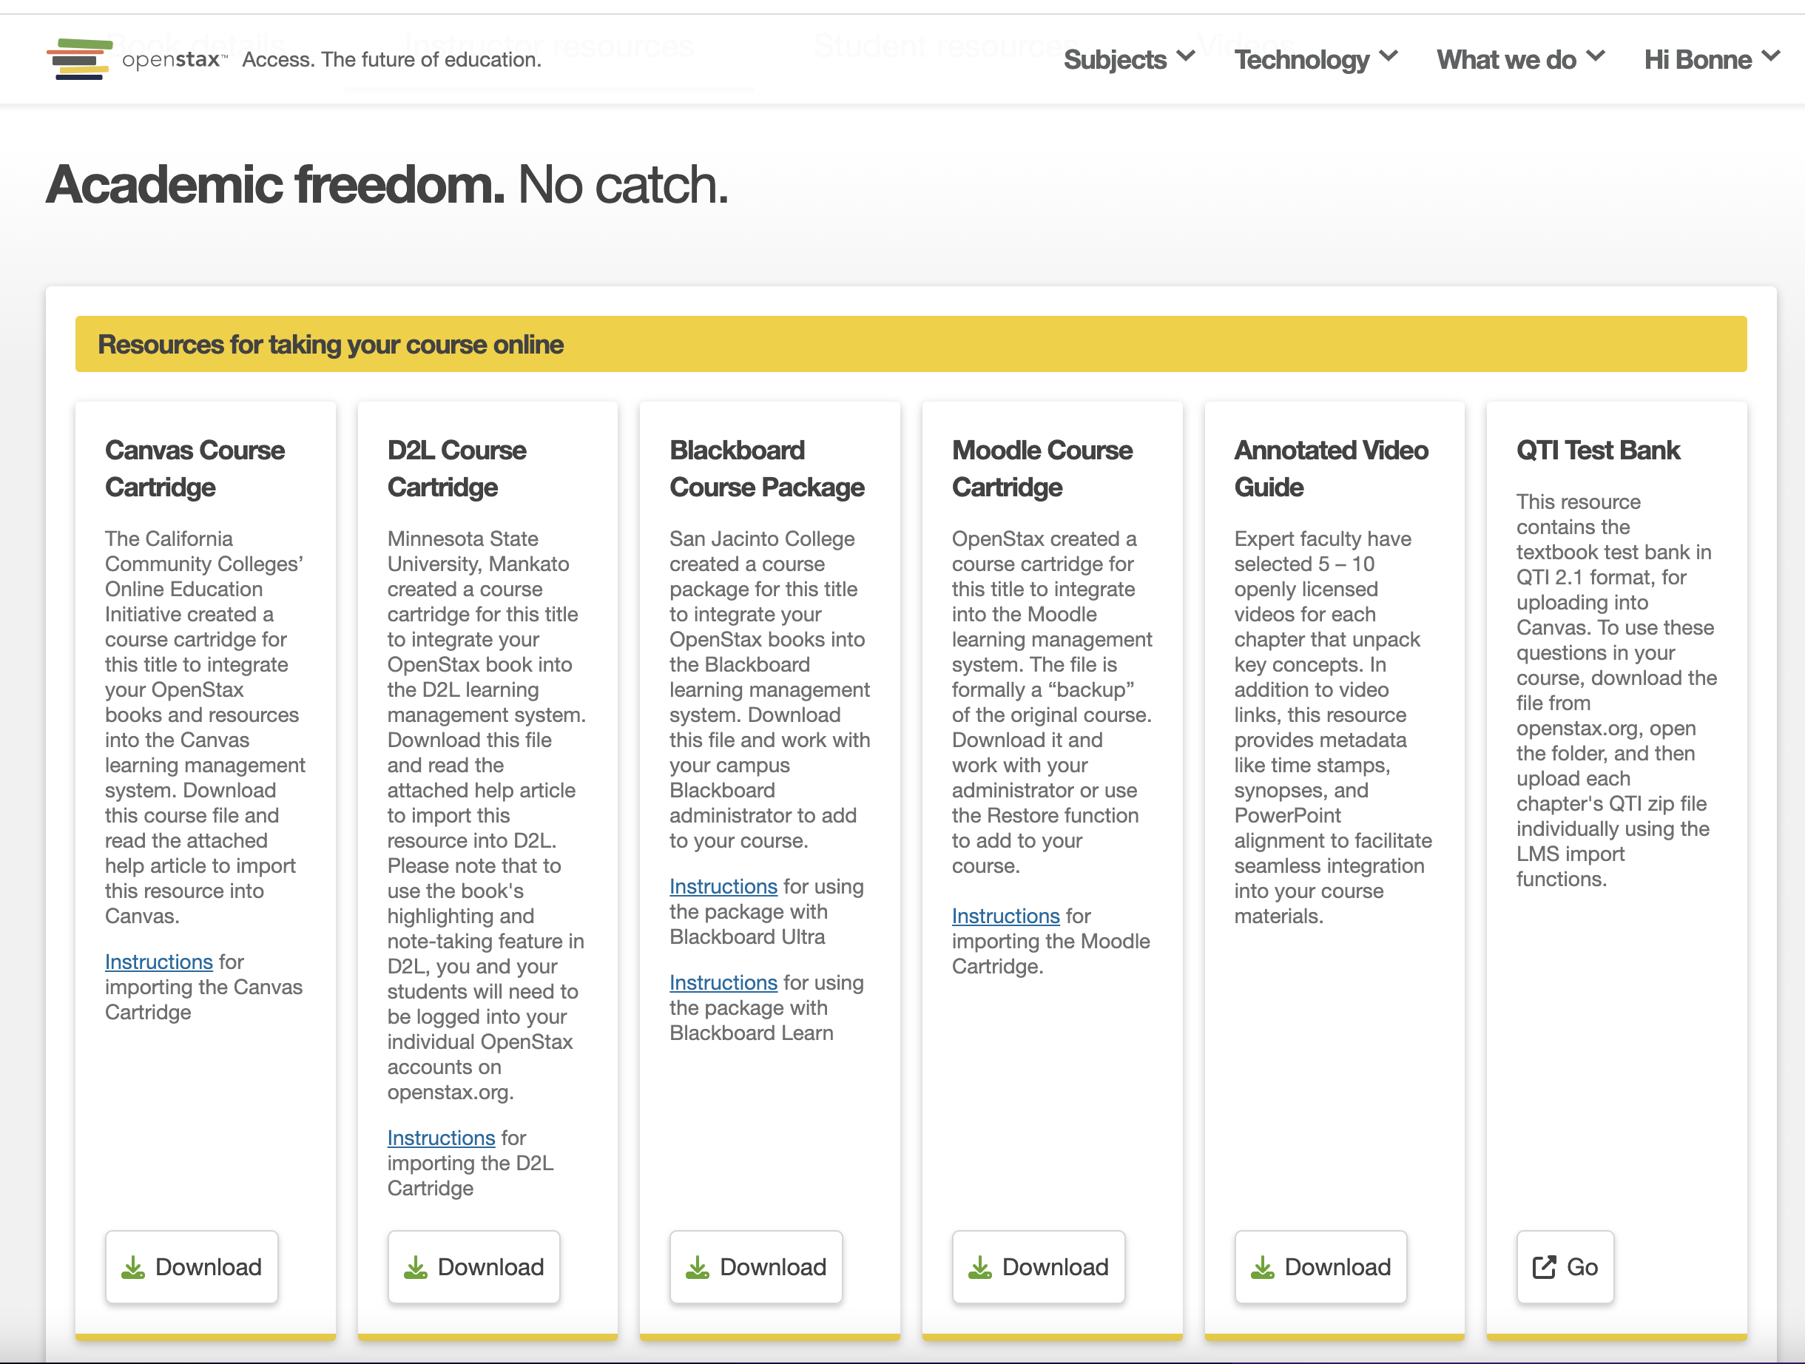
Task: Open Instructions link for Blackboard Learn
Action: point(723,982)
